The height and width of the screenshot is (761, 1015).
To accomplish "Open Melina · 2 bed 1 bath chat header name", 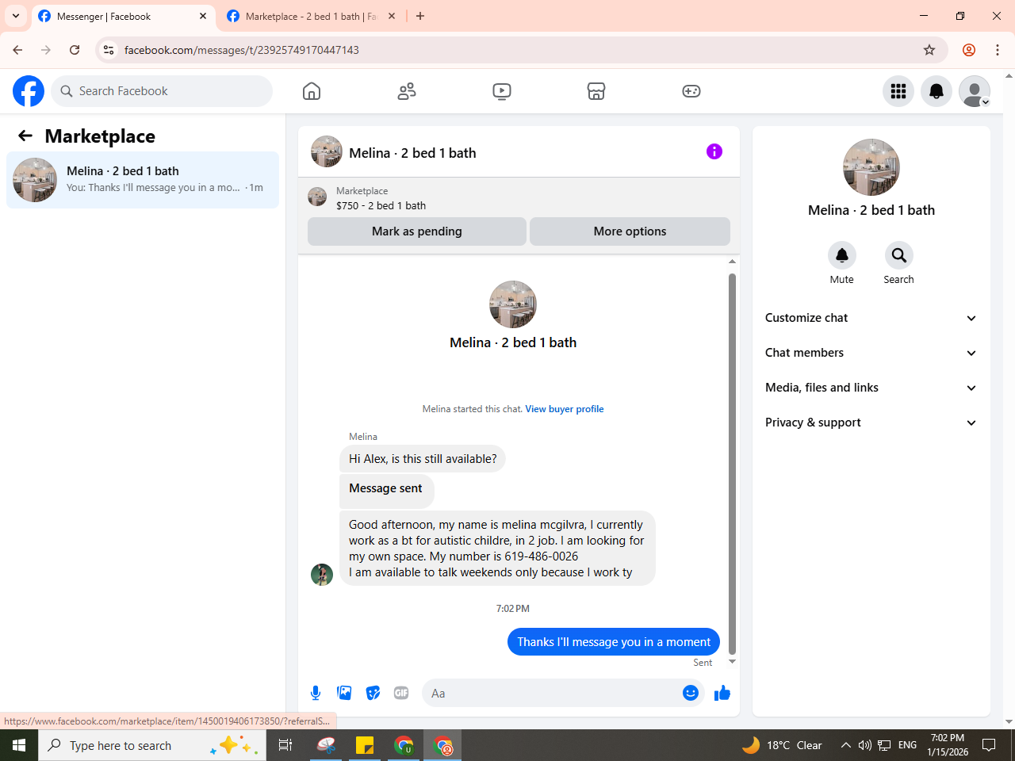I will 412,153.
